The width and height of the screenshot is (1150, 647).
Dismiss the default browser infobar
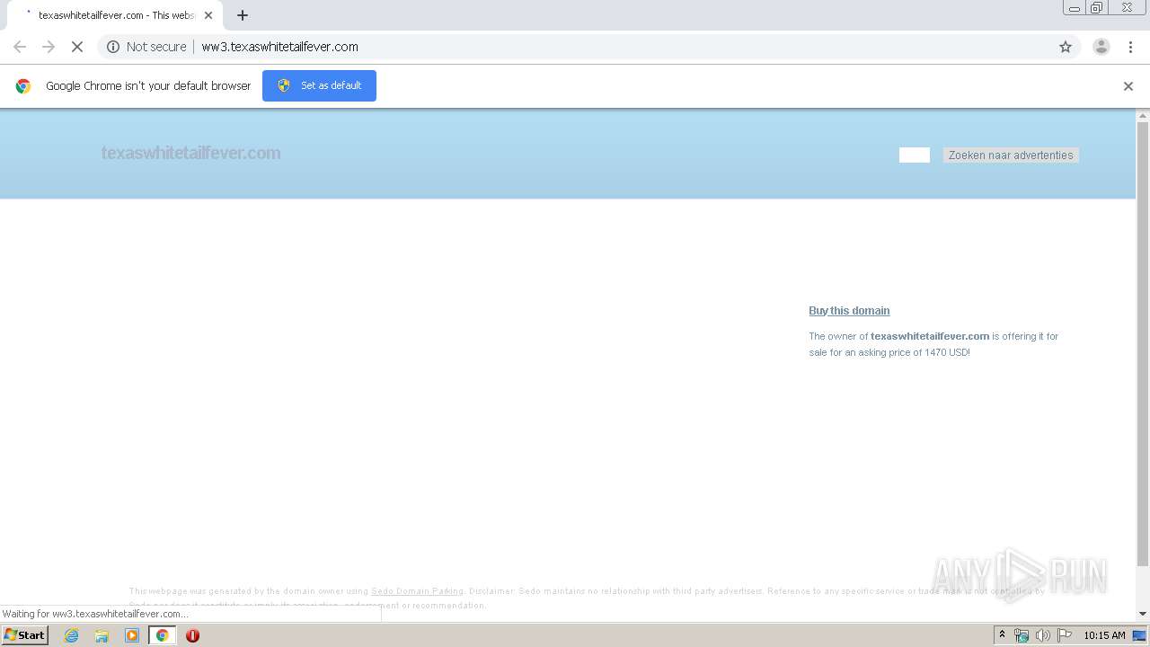pyautogui.click(x=1128, y=86)
